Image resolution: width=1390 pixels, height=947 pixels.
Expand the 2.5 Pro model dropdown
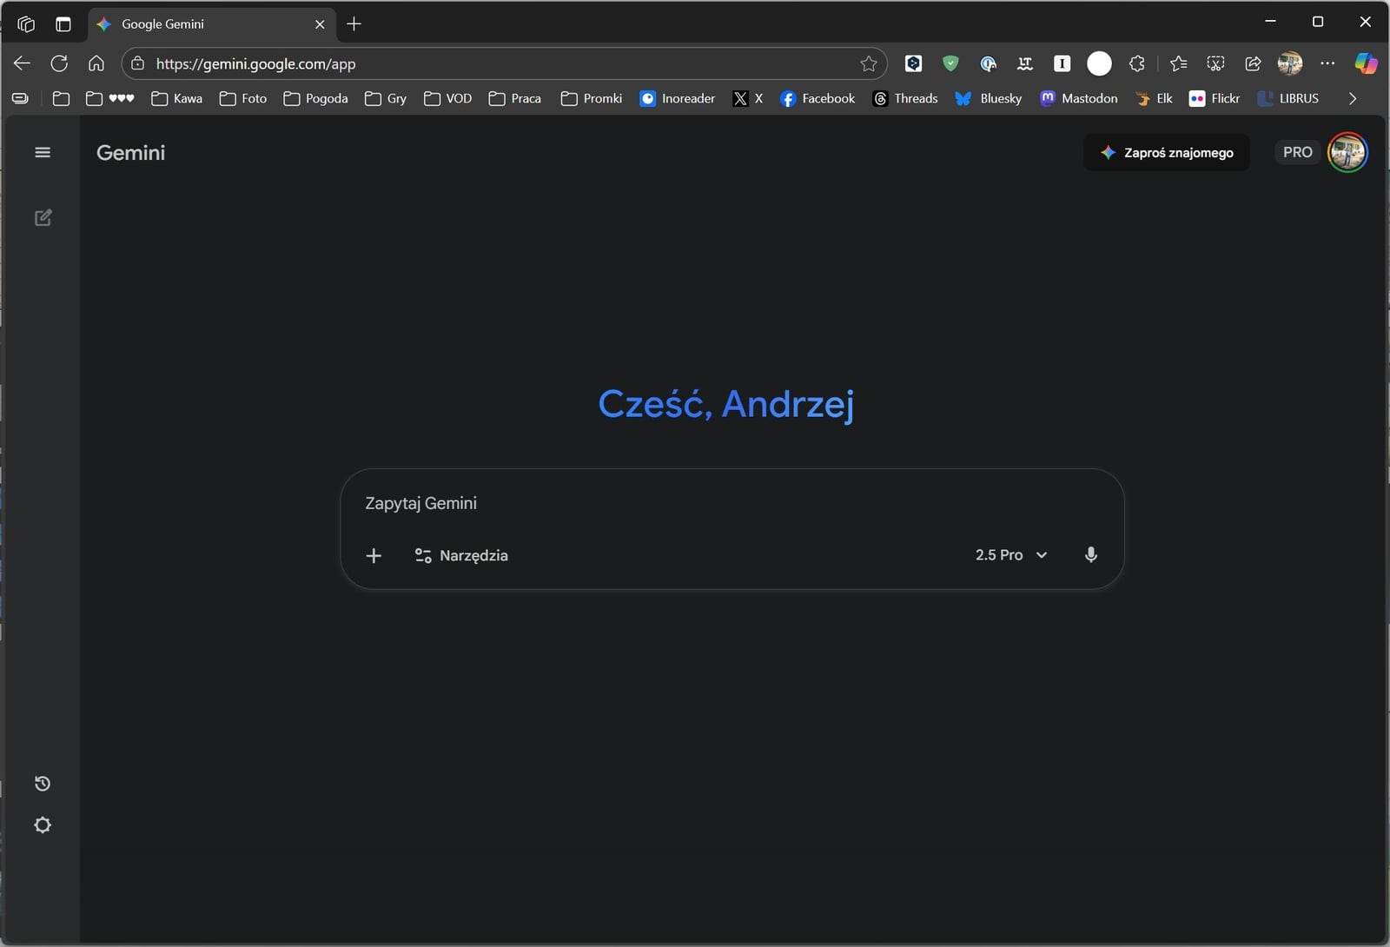coord(1011,555)
